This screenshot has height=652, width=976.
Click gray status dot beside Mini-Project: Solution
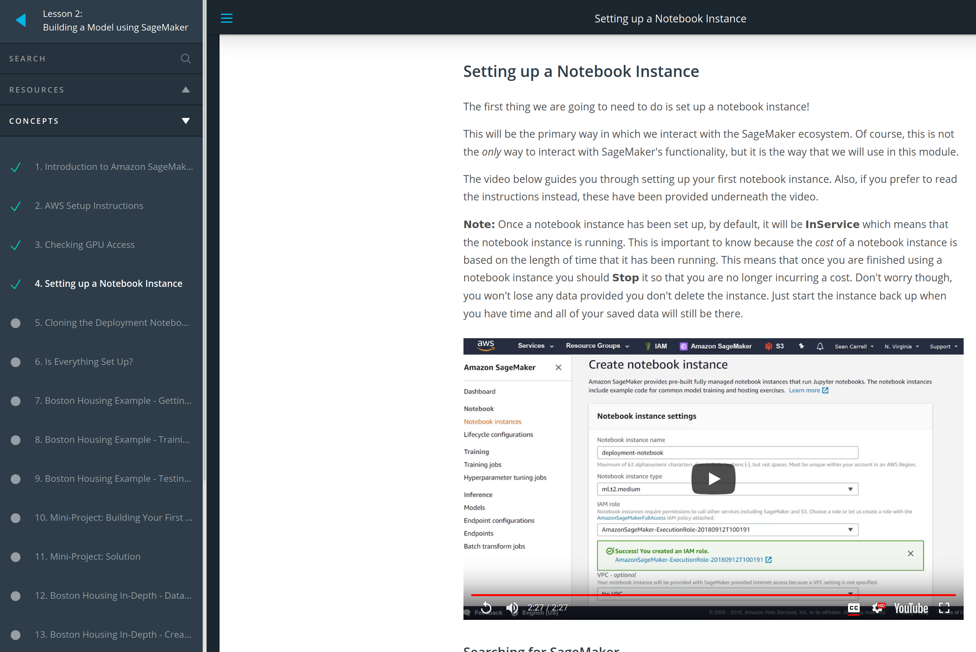coord(15,557)
